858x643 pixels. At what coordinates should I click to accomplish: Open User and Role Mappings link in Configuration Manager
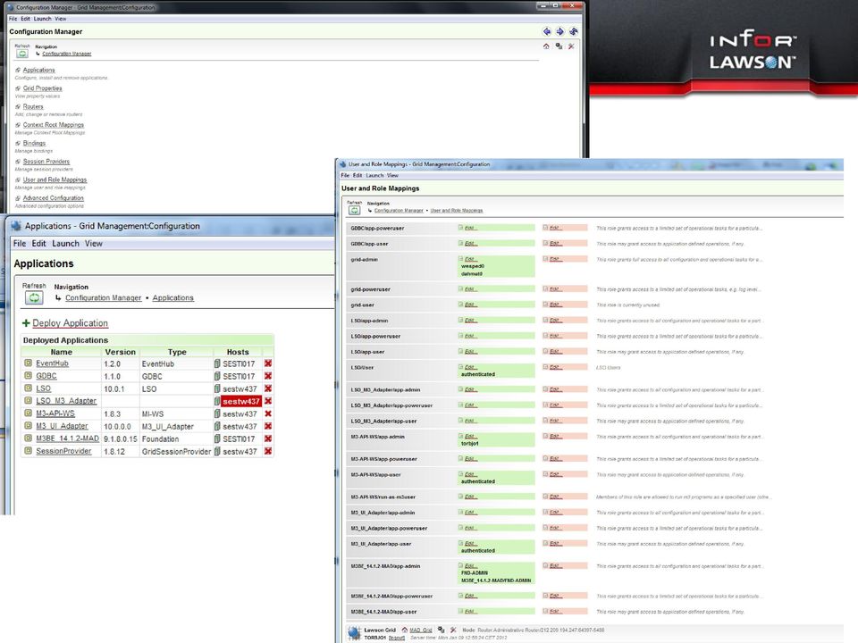pyautogui.click(x=55, y=180)
